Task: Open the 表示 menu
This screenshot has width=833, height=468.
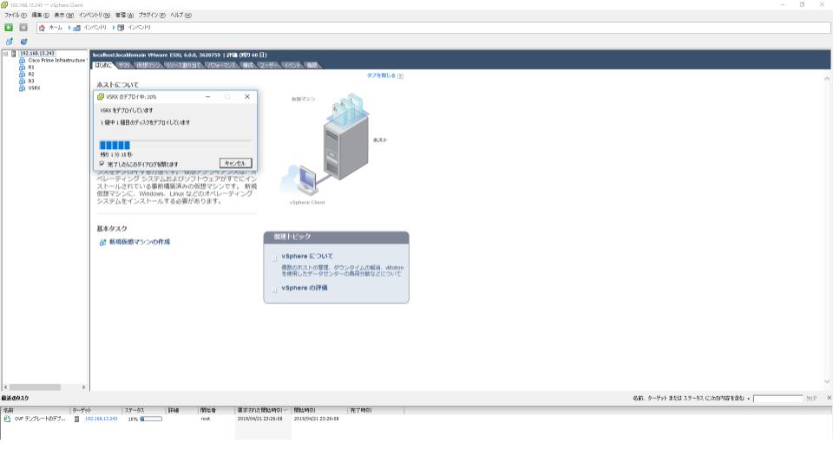Action: [63, 16]
